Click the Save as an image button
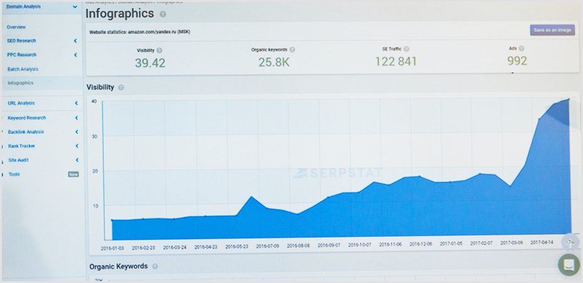The height and width of the screenshot is (283, 583). click(552, 30)
